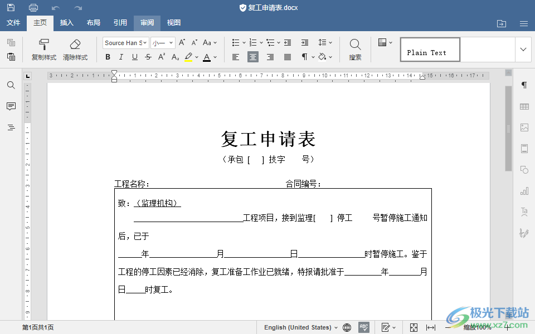Switch to the 引用 references tab
Viewport: 535px width, 334px height.
120,23
